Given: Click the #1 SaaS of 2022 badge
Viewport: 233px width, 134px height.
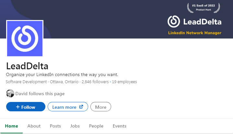Looking at the screenshot, I should click(x=203, y=7).
